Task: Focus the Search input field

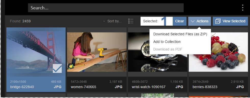Action: point(106,8)
